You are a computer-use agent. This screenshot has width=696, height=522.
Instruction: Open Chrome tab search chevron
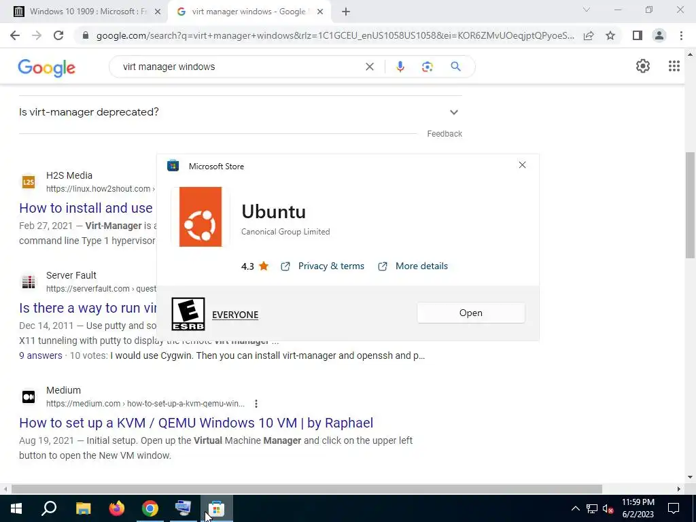587,10
